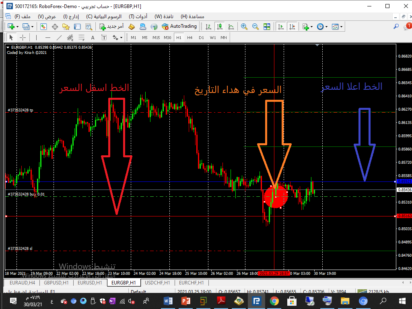Screen dimensions: 412x309
Task: Switch to the GBPUSD,H1 chart tab
Action: pos(56,283)
